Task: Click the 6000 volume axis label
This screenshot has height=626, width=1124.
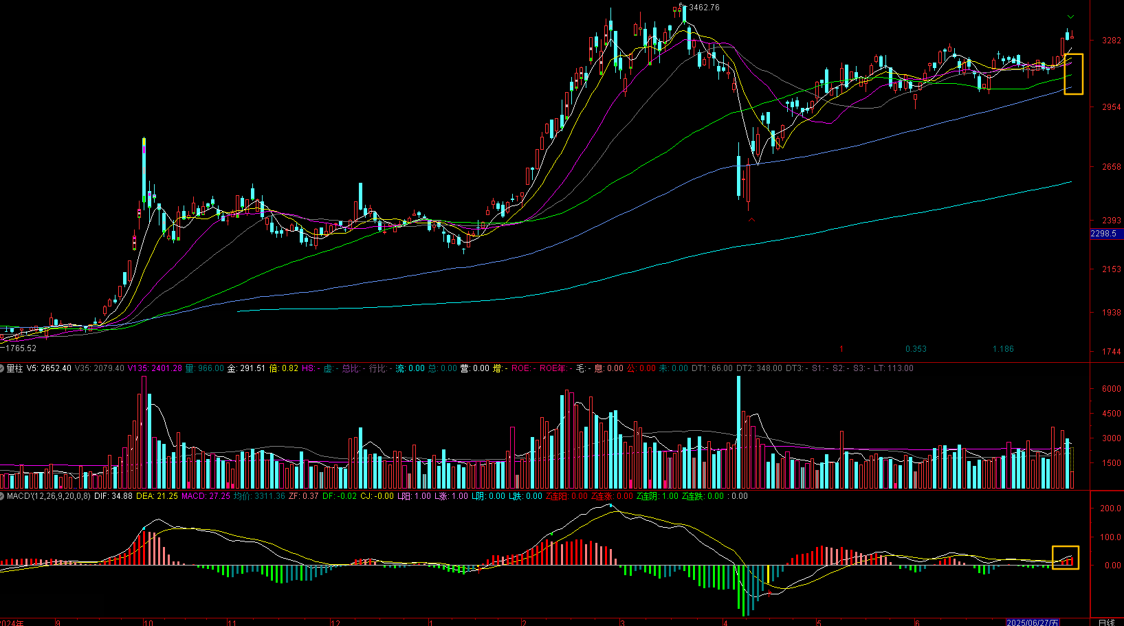Action: pyautogui.click(x=1112, y=389)
